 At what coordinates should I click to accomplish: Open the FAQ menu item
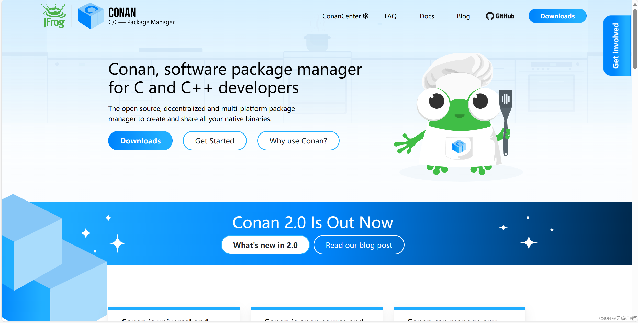390,16
